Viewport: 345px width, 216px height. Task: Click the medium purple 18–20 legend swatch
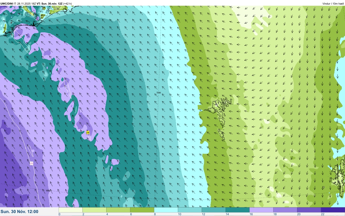click(x=285, y=210)
